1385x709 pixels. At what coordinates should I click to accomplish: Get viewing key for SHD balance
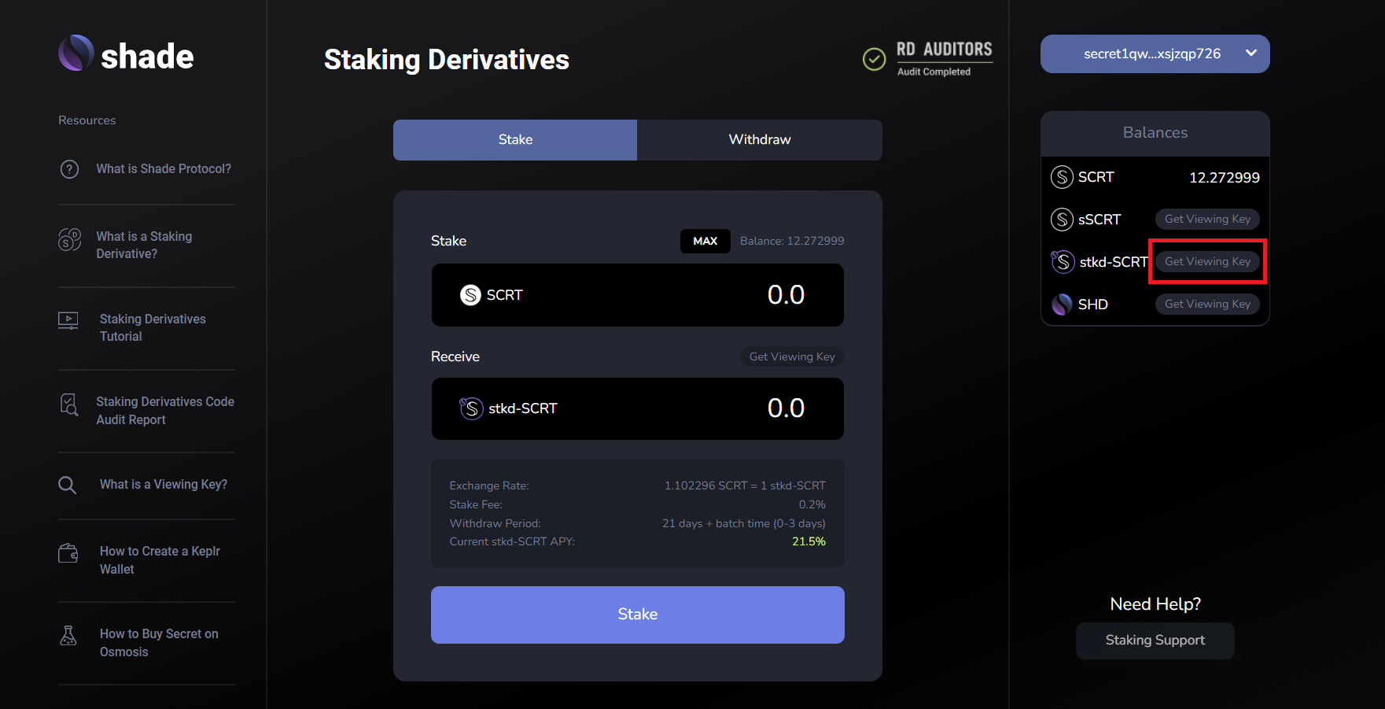(1207, 305)
